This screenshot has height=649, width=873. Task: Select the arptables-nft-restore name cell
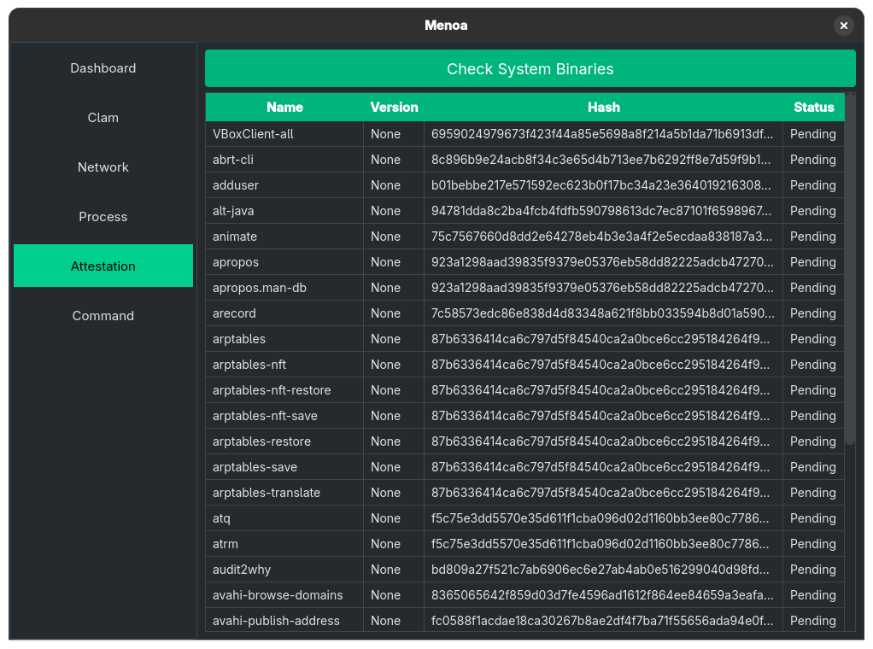[284, 390]
